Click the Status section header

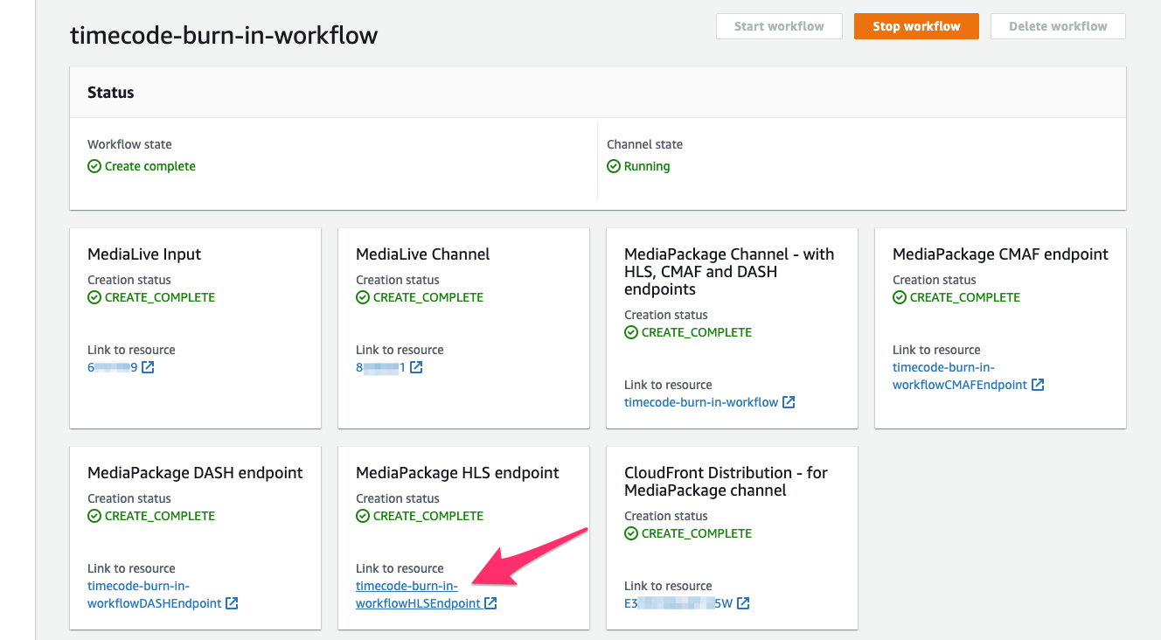(111, 92)
